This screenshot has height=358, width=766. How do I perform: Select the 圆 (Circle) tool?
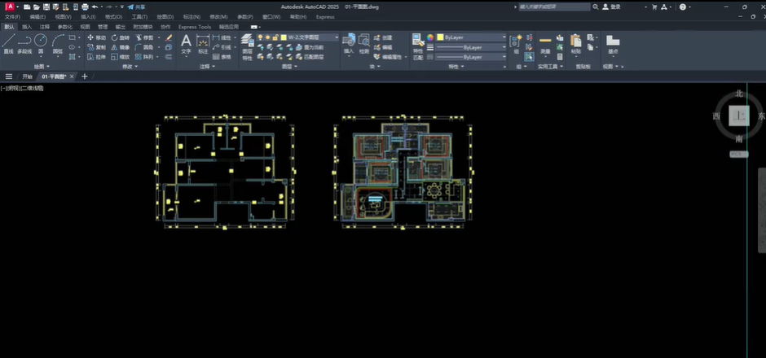[41, 44]
